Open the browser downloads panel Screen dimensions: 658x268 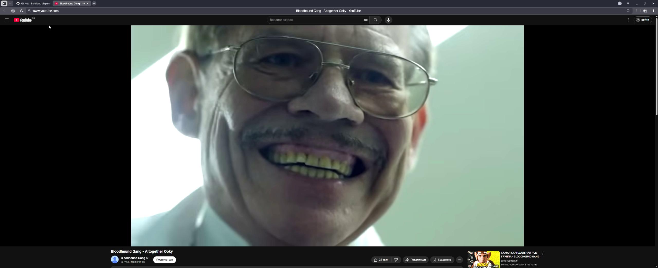(x=653, y=11)
